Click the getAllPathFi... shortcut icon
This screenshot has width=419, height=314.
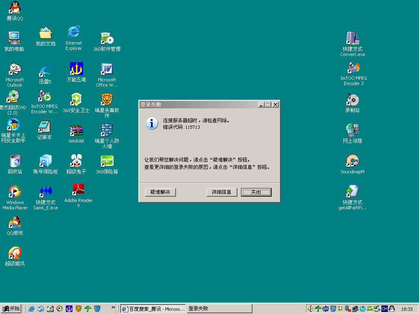(x=352, y=197)
